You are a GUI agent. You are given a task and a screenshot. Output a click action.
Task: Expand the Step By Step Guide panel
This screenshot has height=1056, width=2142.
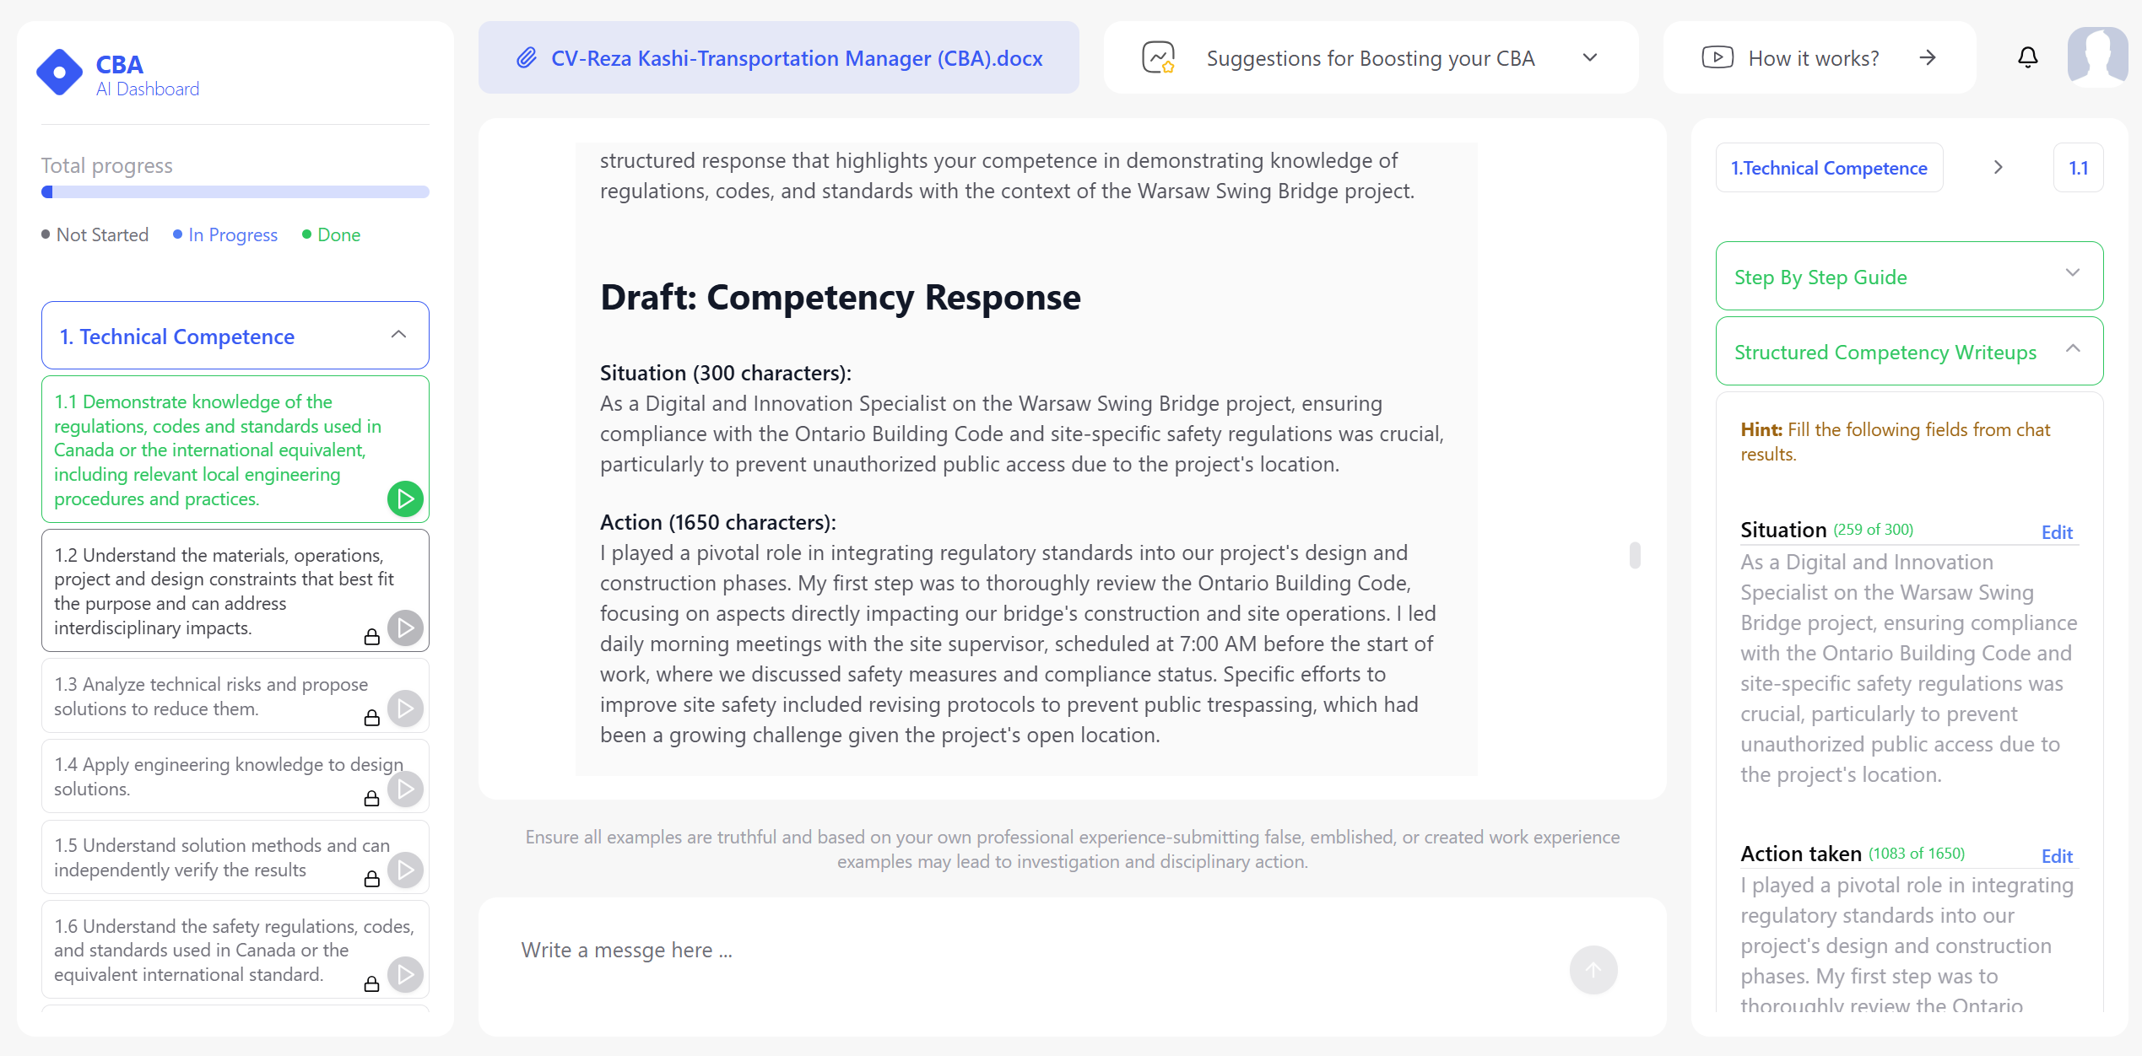1909,276
